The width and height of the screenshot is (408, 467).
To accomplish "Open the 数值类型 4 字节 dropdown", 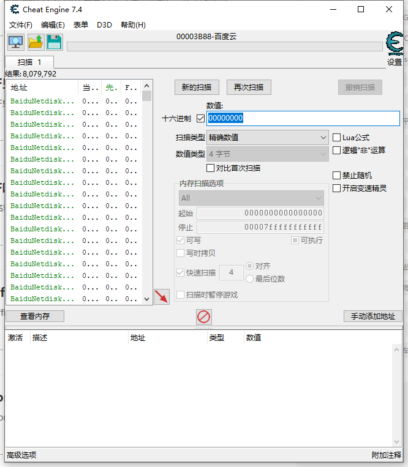I will 267,154.
